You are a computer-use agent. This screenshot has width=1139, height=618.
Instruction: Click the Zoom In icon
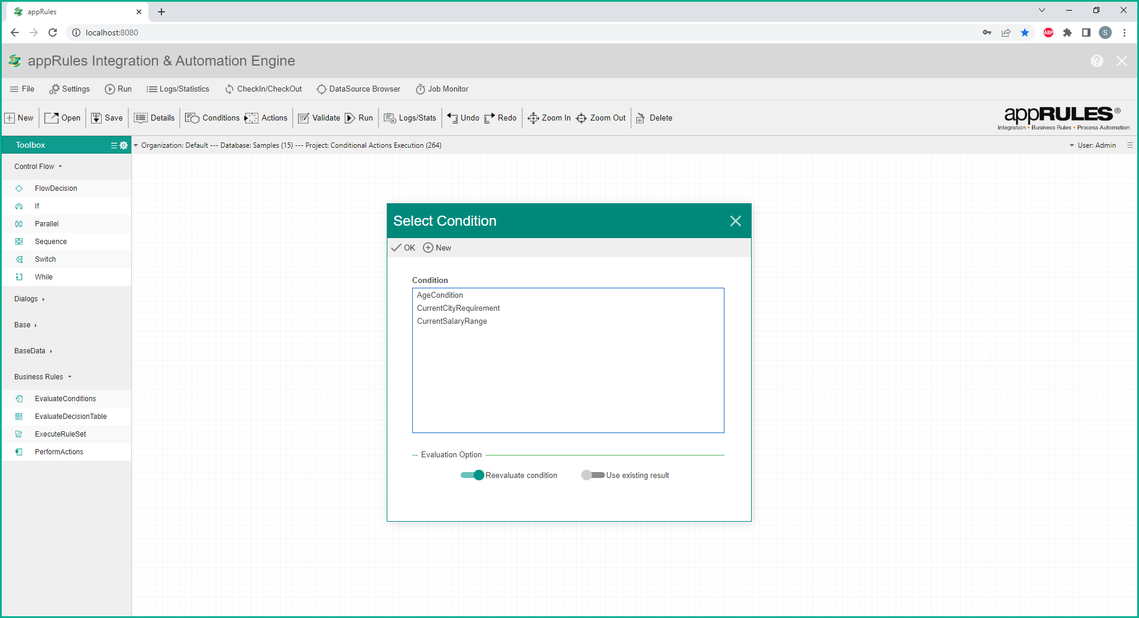click(x=533, y=118)
